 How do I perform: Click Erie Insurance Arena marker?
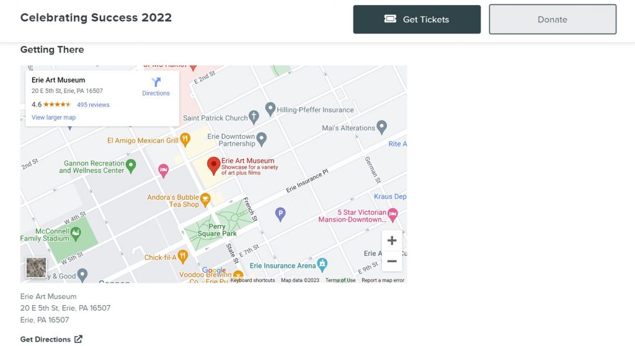(322, 264)
